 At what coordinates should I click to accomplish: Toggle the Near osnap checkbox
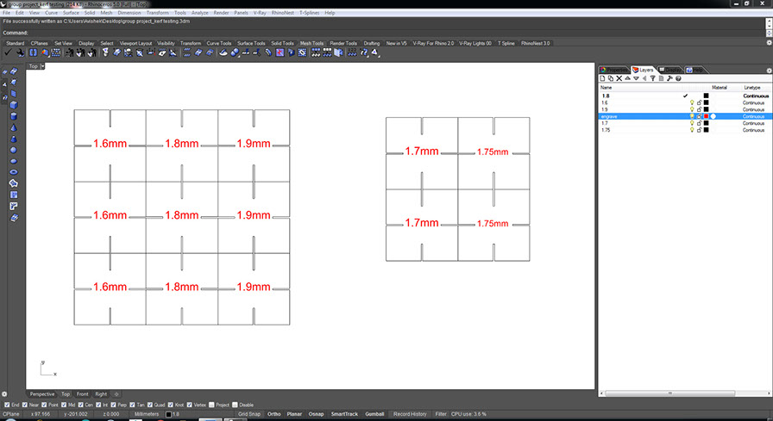[x=25, y=405]
